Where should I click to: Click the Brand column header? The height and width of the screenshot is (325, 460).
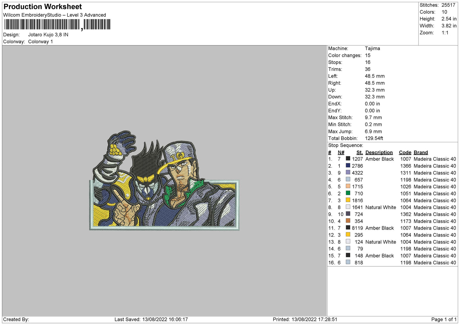421,152
